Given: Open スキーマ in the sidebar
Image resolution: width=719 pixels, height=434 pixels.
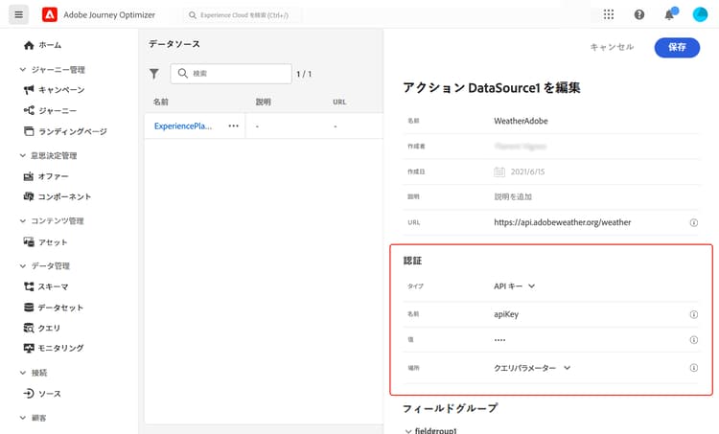Looking at the screenshot, I should click(46, 286).
